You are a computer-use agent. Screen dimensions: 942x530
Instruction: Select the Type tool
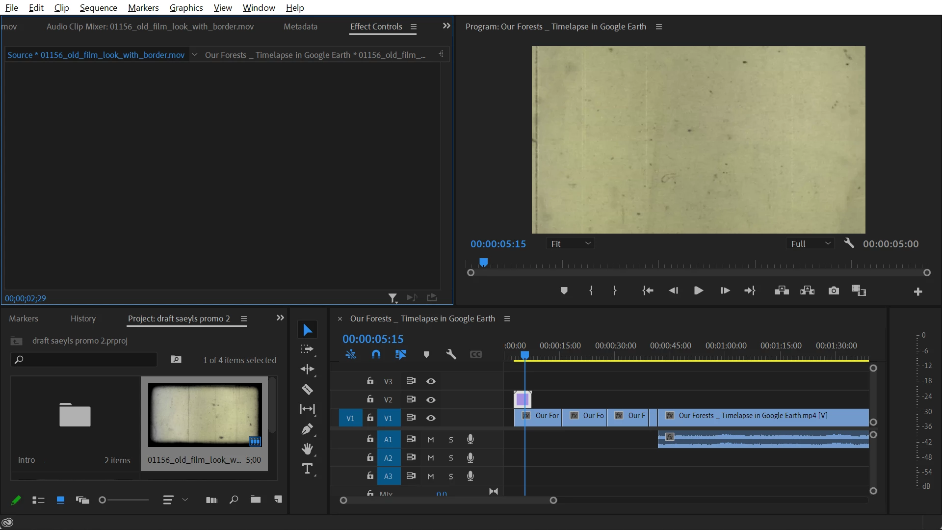308,469
